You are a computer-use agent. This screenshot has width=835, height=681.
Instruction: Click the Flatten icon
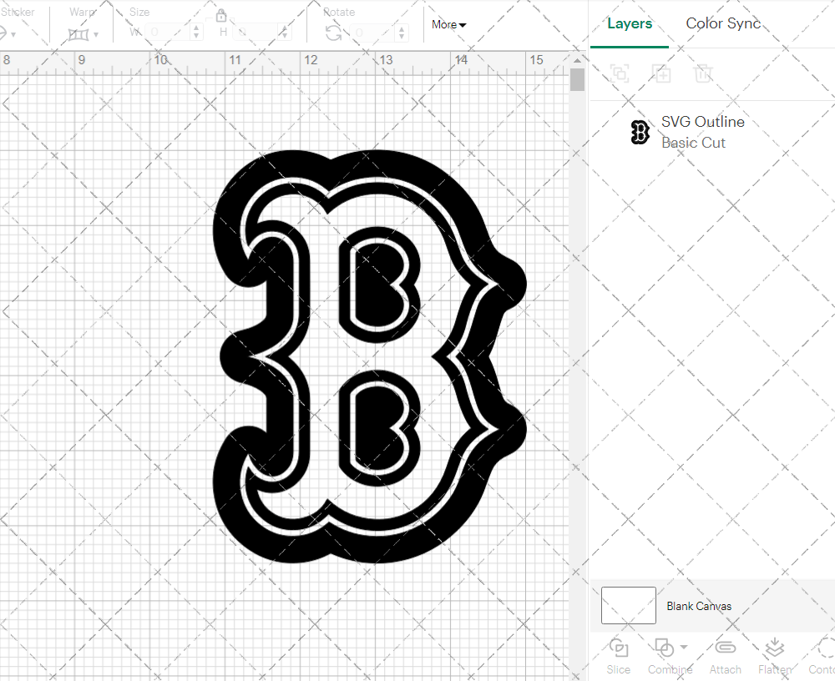[774, 648]
